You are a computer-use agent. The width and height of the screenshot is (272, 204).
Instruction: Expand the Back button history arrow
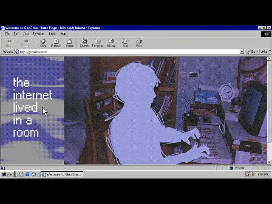pos(18,43)
